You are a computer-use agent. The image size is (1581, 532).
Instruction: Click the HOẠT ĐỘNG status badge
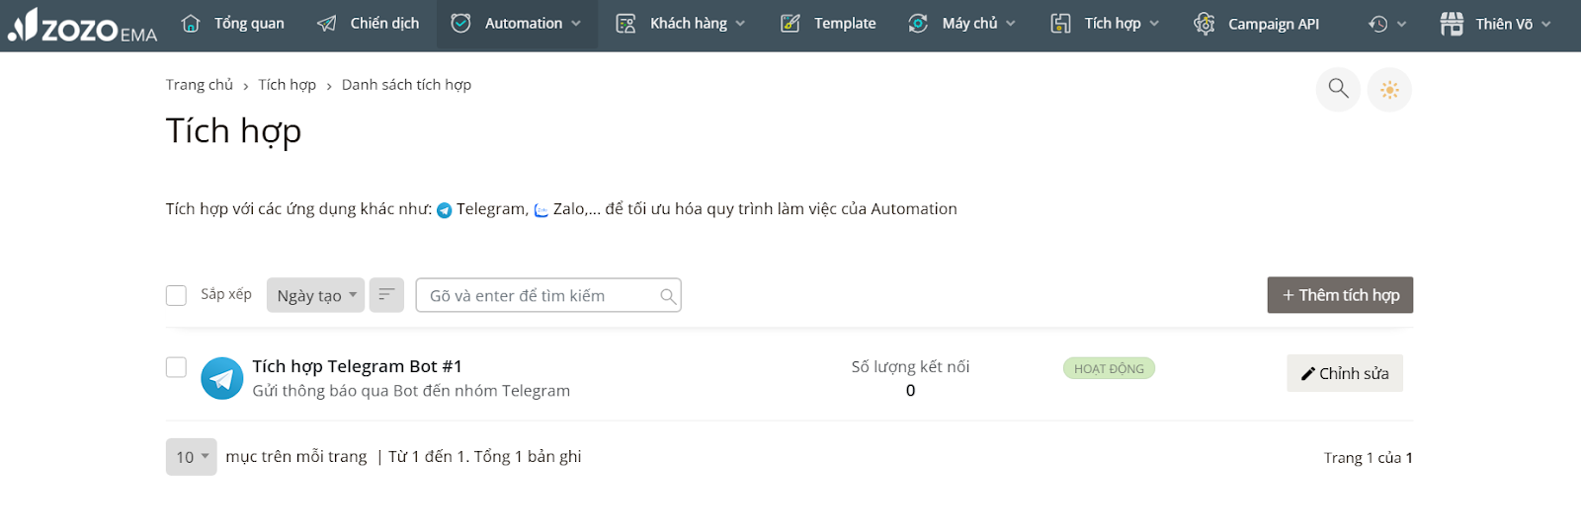pos(1109,368)
